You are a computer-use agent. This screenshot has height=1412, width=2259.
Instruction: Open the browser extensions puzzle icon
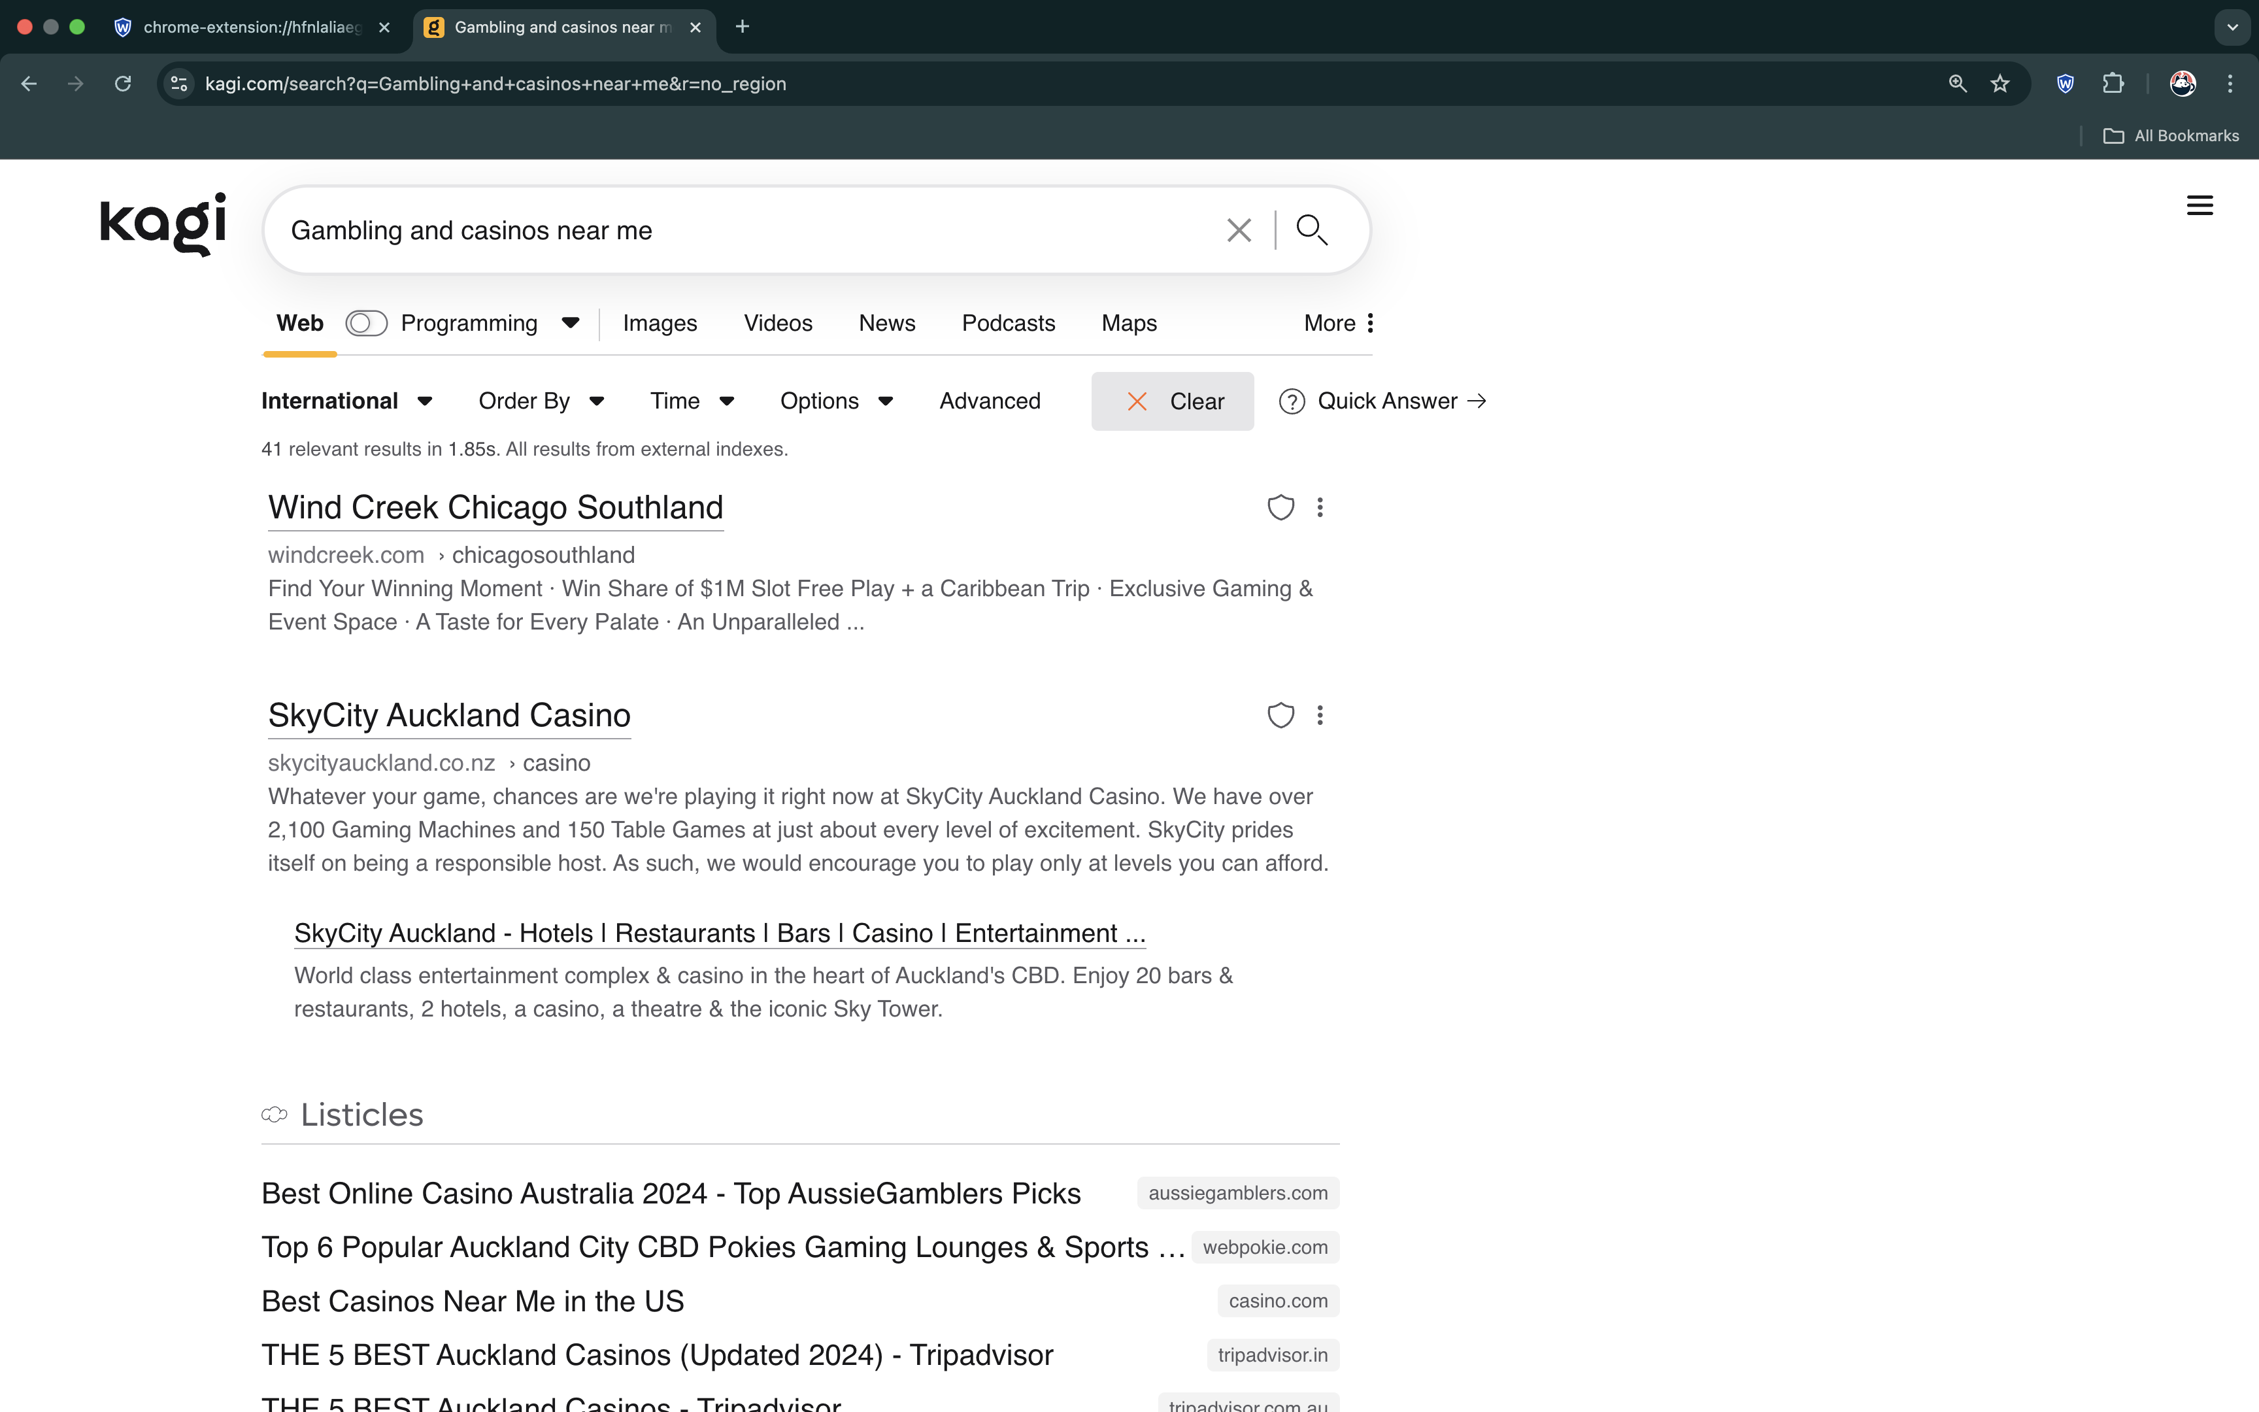tap(2113, 84)
